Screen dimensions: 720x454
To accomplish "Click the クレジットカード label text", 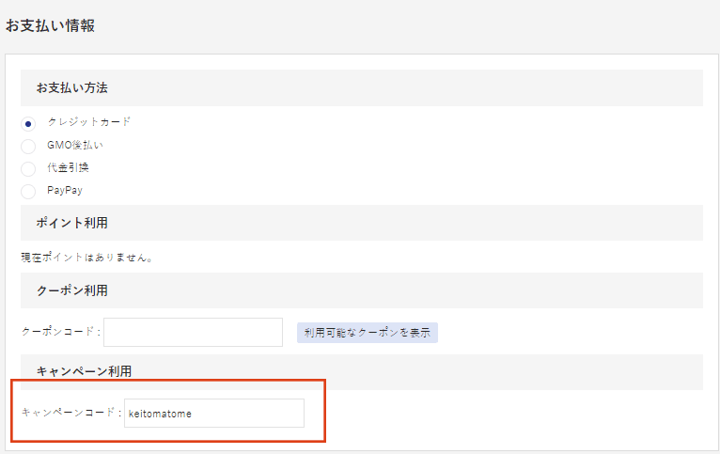I will pos(89,122).
